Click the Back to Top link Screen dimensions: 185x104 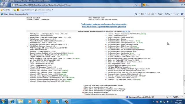(126, 31)
